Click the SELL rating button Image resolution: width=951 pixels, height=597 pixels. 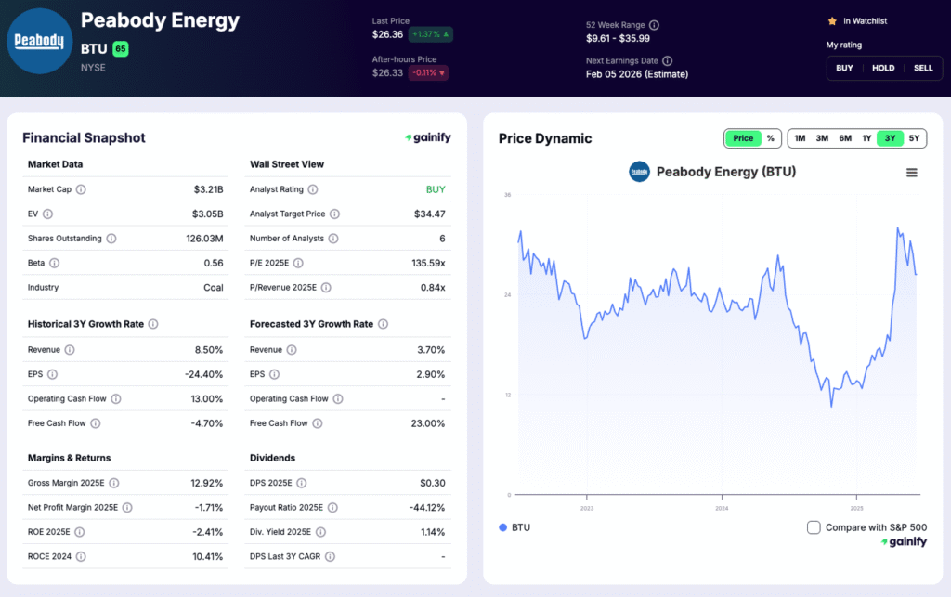923,68
